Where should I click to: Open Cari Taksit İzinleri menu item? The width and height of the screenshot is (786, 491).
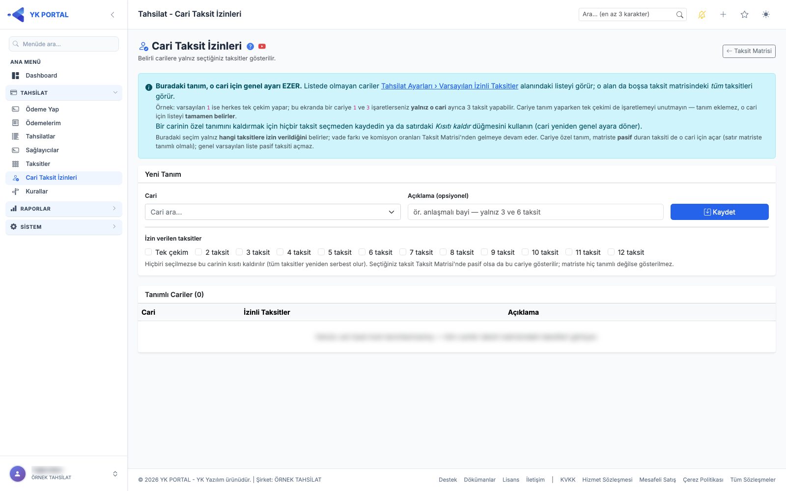64,178
